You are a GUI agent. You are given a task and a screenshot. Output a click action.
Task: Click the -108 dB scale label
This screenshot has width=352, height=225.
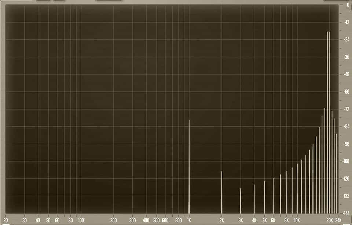pos(346,161)
